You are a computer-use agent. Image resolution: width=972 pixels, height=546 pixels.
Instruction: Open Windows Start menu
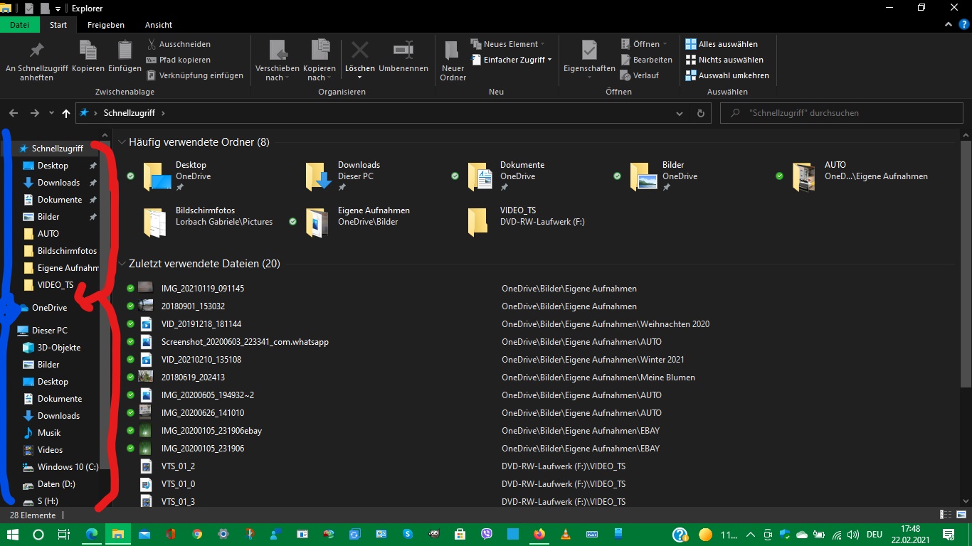pos(12,534)
